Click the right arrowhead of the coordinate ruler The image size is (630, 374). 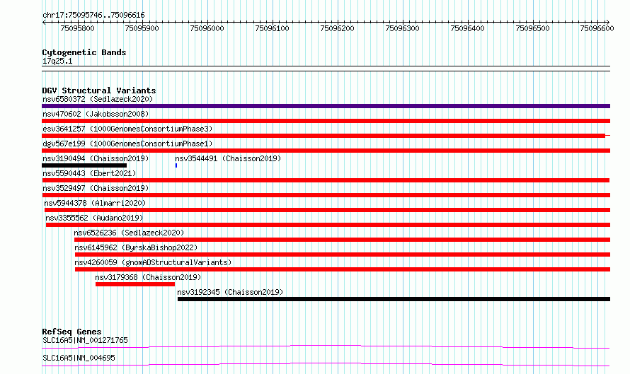tap(608, 22)
